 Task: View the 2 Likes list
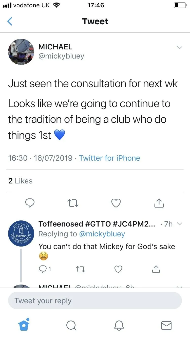click(x=21, y=181)
